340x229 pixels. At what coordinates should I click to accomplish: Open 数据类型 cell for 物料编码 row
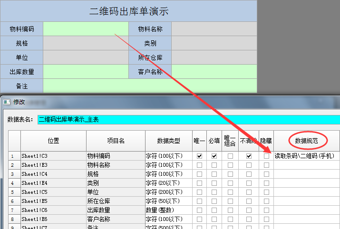[x=169, y=156]
